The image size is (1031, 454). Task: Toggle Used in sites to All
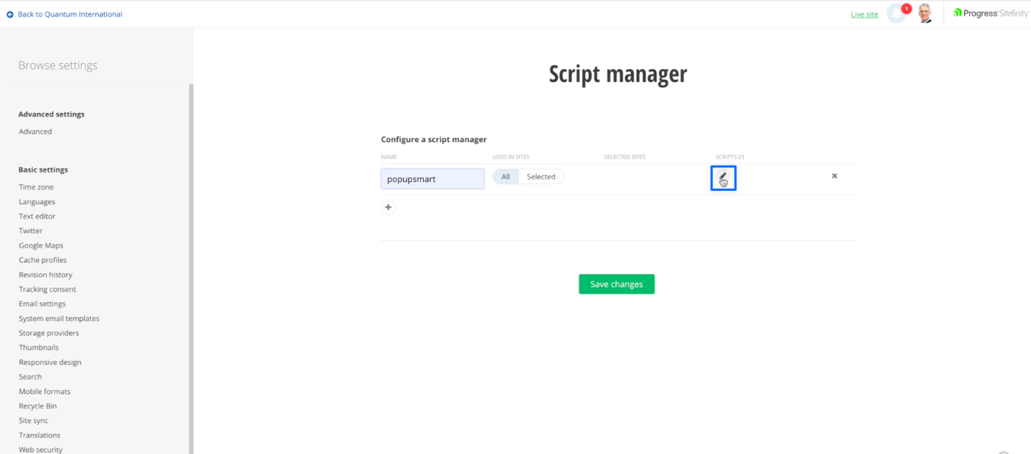click(x=506, y=177)
